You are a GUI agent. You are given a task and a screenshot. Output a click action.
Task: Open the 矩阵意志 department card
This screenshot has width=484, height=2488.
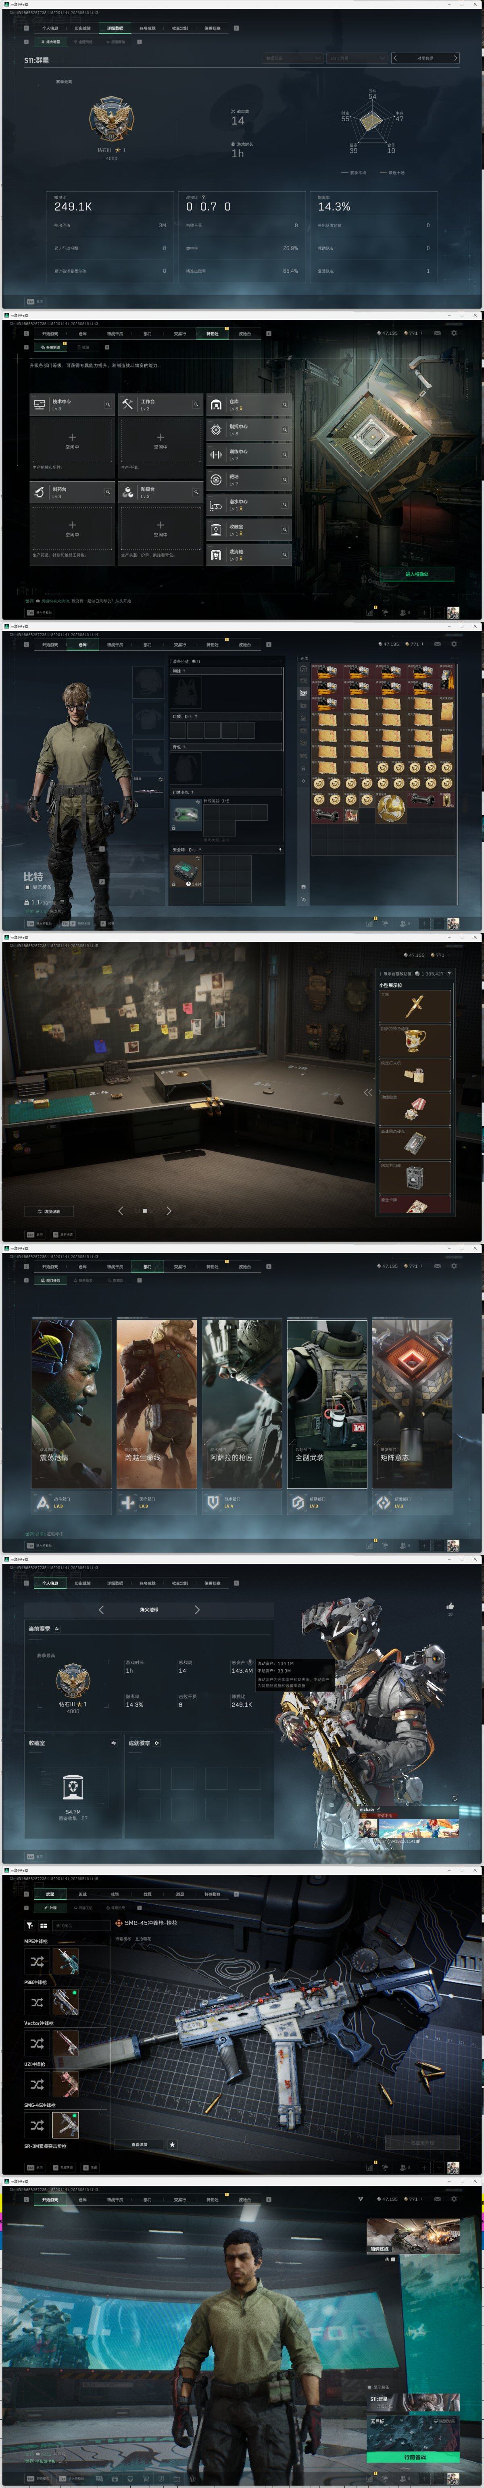[x=413, y=1403]
